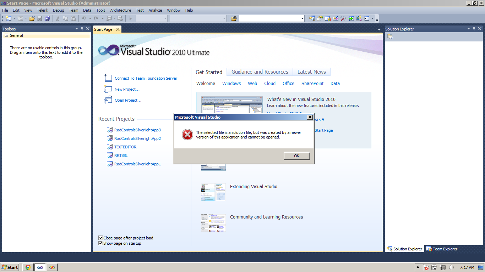
Task: Click the Navigate Backward icon
Action: point(109,18)
